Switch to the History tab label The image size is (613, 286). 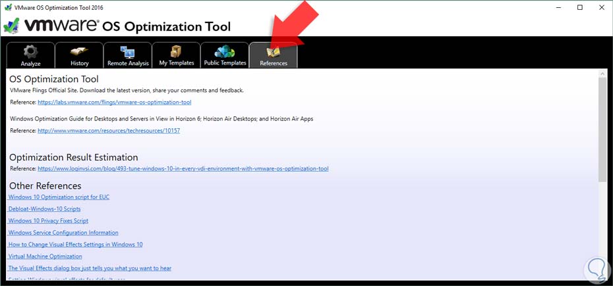point(79,63)
